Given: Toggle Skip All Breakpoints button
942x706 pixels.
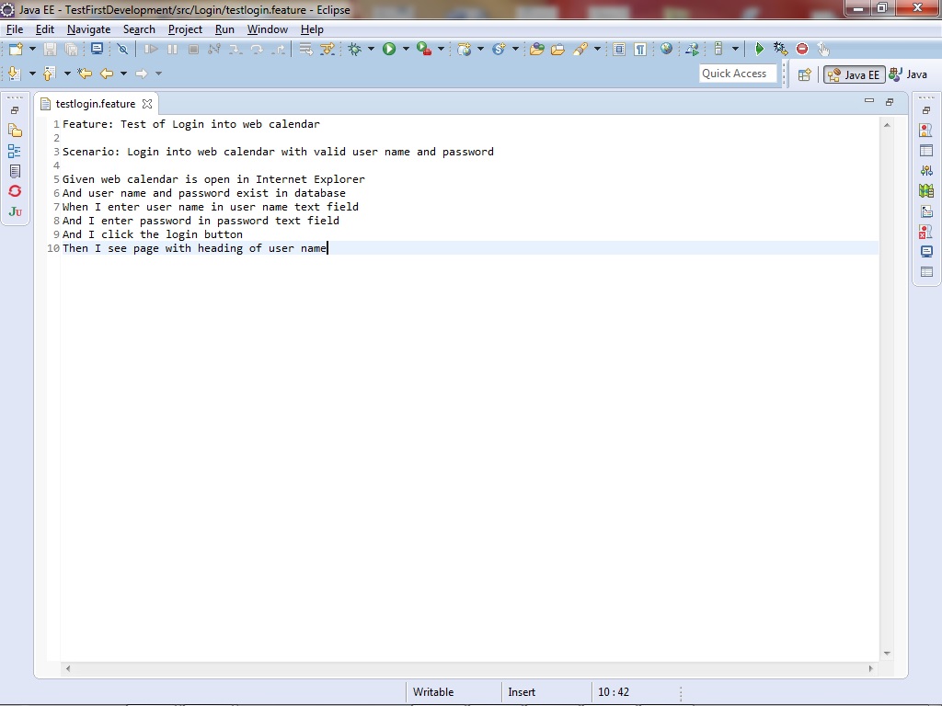Looking at the screenshot, I should pos(121,50).
